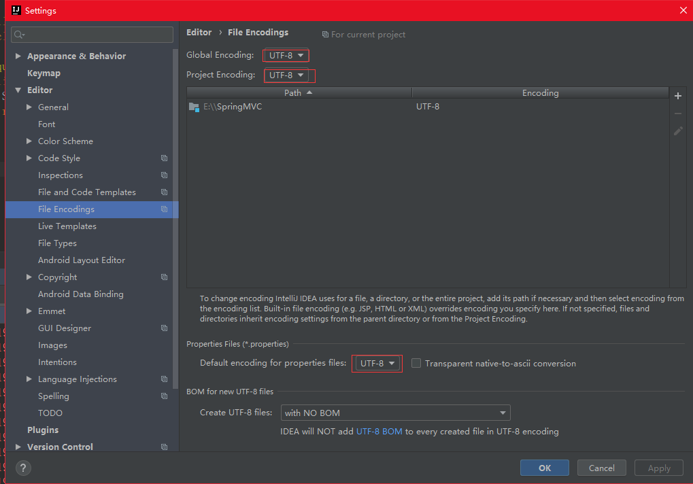Click the Apply button

click(659, 468)
